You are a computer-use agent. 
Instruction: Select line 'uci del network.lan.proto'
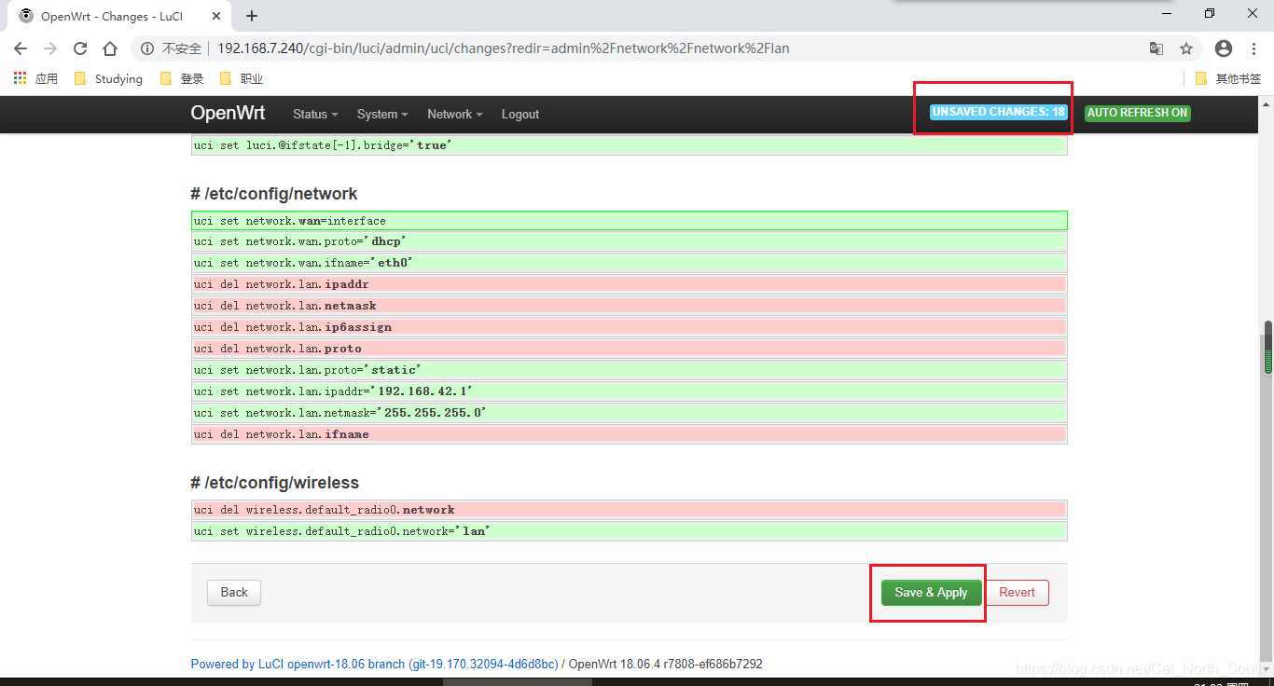[x=630, y=349]
